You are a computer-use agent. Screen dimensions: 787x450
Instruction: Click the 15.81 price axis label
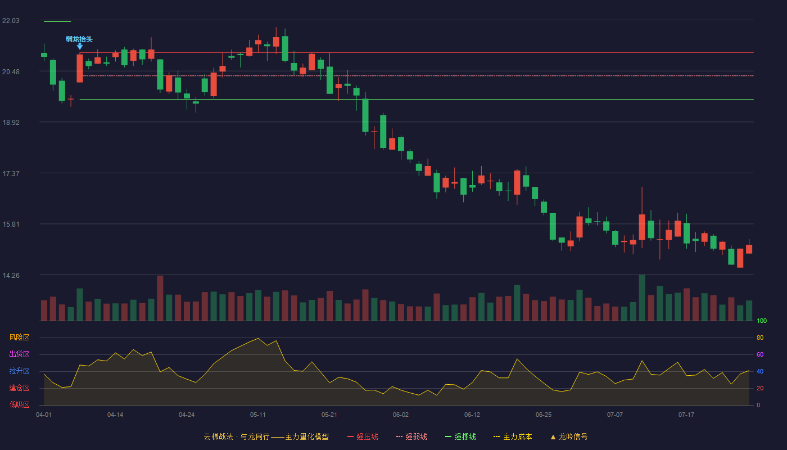coord(11,224)
